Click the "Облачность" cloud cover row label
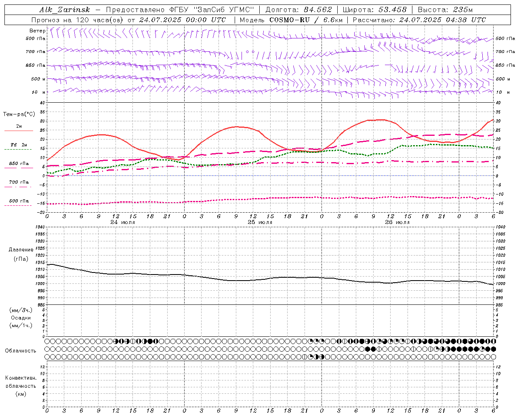The width and height of the screenshot is (517, 414). point(21,351)
